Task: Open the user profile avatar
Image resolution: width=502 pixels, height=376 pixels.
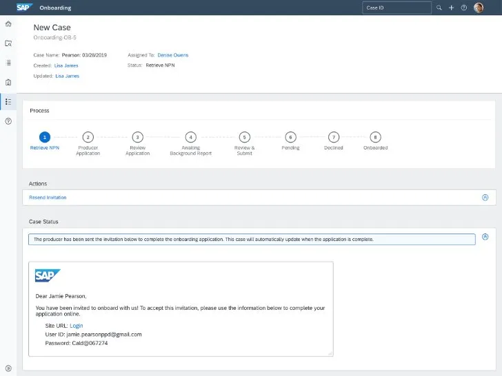Action: [479, 8]
